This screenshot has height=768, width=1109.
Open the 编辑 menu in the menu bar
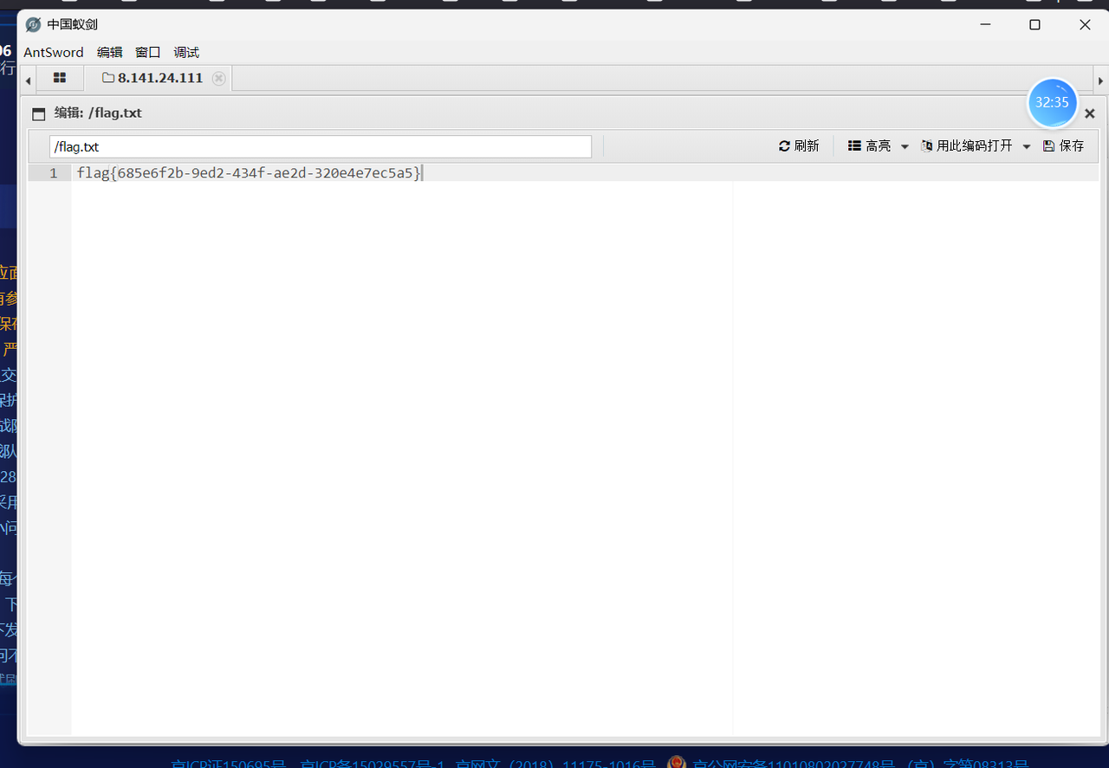(110, 52)
